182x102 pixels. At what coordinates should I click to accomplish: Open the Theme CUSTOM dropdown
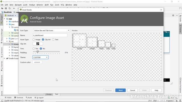click(x=40, y=57)
